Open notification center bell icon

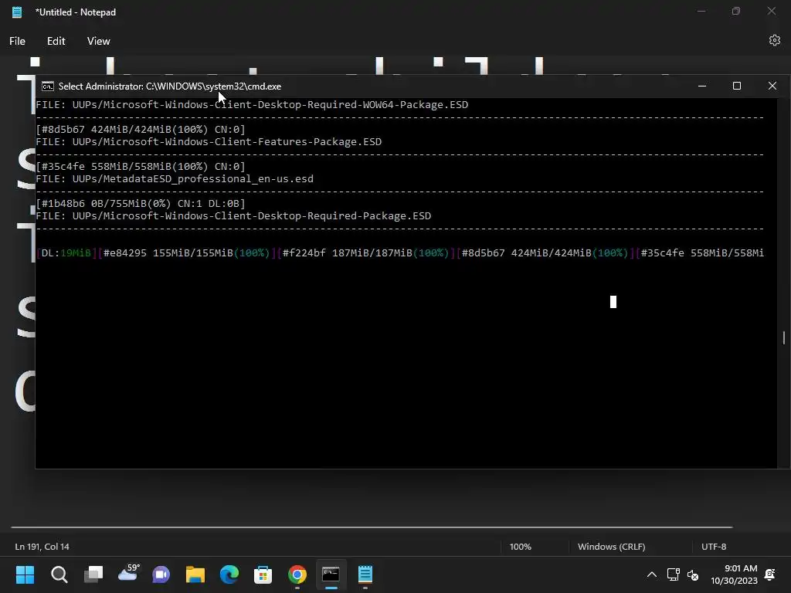point(770,574)
